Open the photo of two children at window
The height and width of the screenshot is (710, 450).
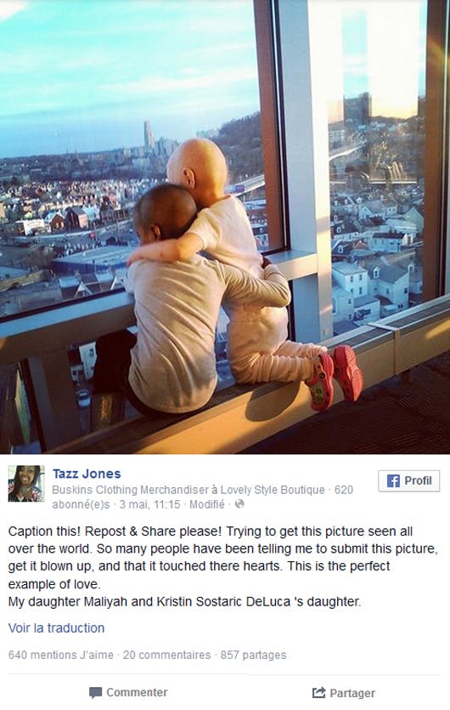coord(225,226)
